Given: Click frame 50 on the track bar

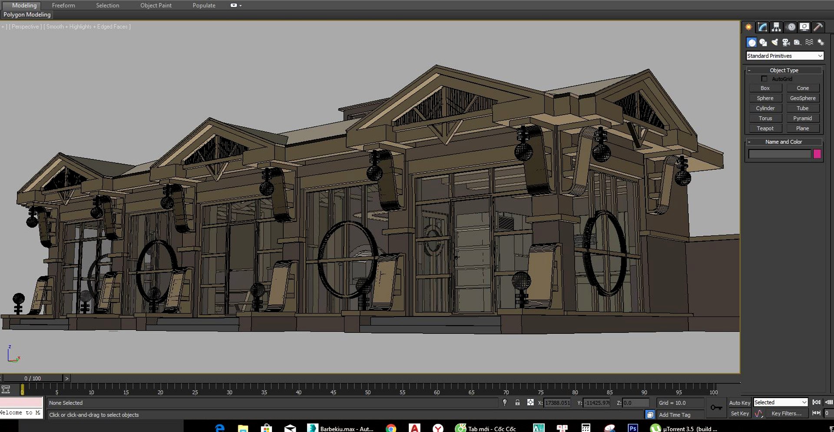Looking at the screenshot, I should pos(368,389).
